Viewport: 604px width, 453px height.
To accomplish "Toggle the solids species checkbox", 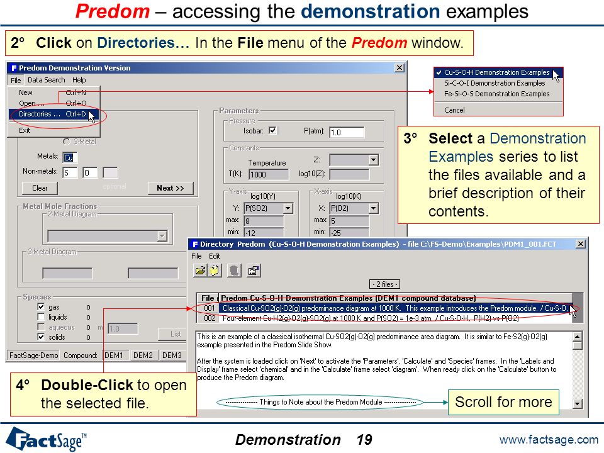I will [x=41, y=337].
